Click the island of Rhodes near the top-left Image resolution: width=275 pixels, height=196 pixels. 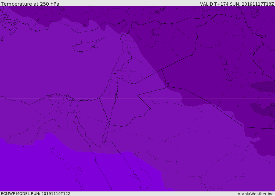13,30
